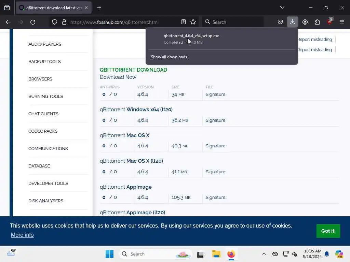Open a new browser tab
The height and width of the screenshot is (262, 350).
(x=99, y=8)
